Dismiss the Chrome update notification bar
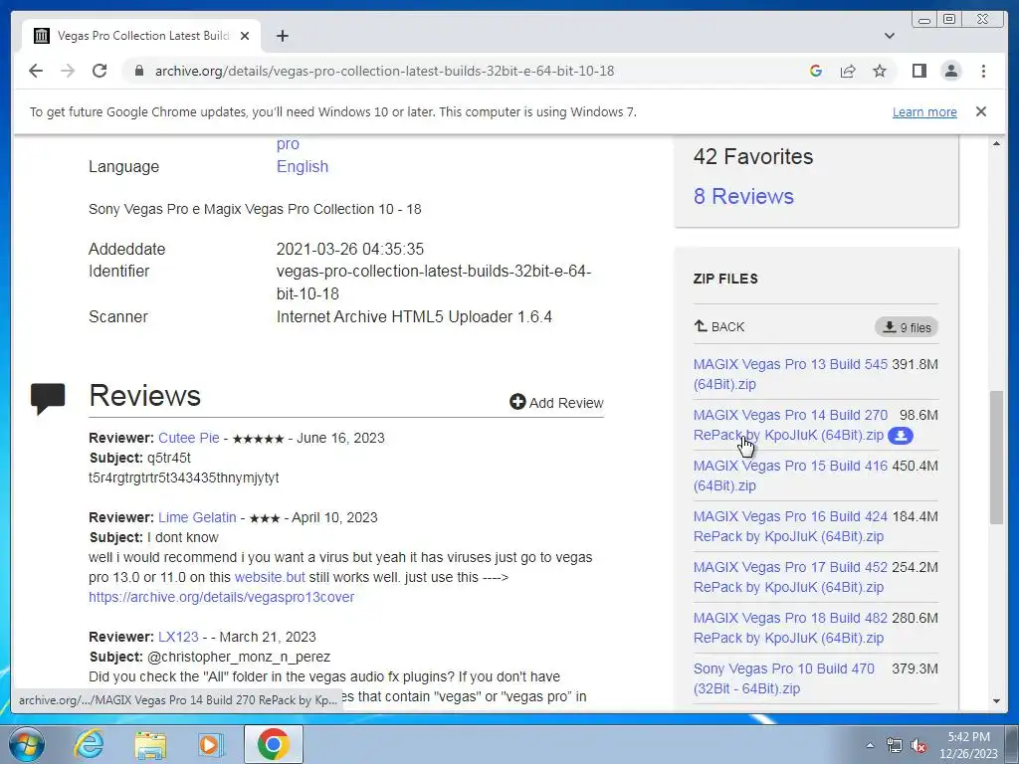 981,111
